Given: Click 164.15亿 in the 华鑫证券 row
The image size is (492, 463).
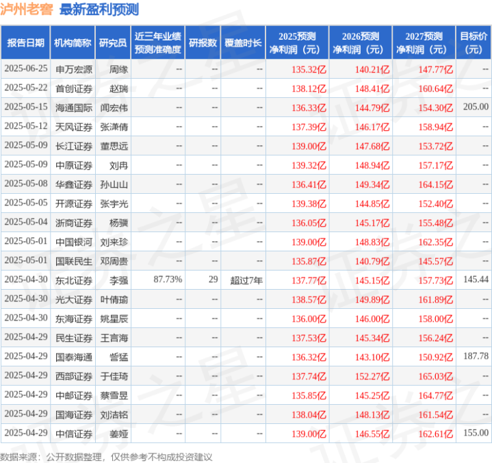Looking at the screenshot, I should 436,184.
